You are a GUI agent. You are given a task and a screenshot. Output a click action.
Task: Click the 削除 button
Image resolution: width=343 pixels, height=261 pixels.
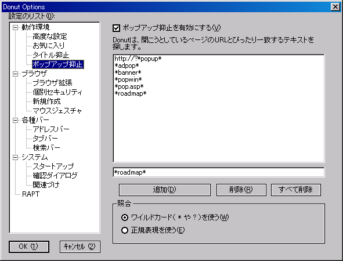point(241,190)
